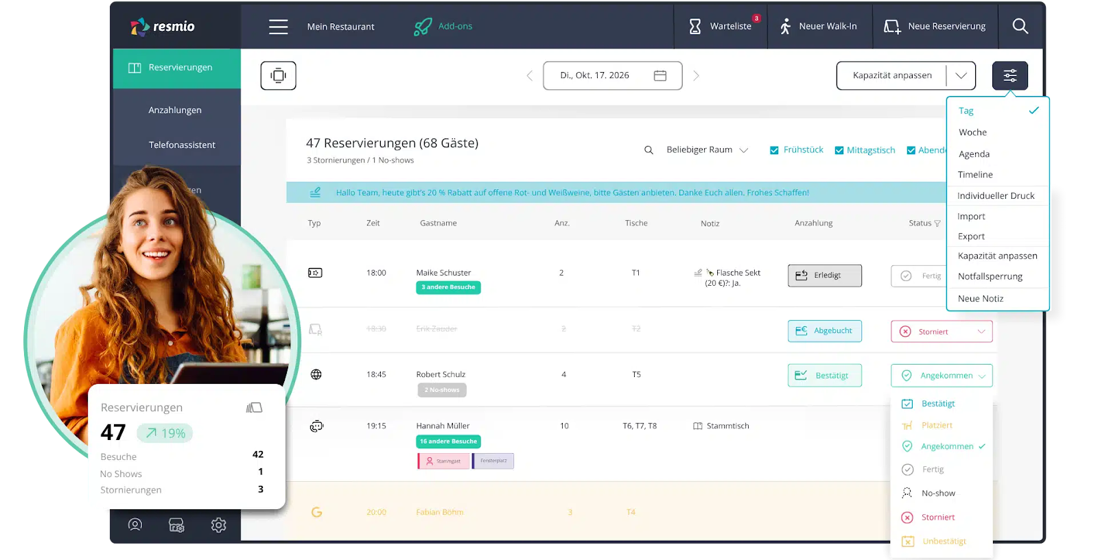The width and height of the screenshot is (1098, 560).
Task: Expand the Beliebiger Raum dropdown
Action: 707,150
